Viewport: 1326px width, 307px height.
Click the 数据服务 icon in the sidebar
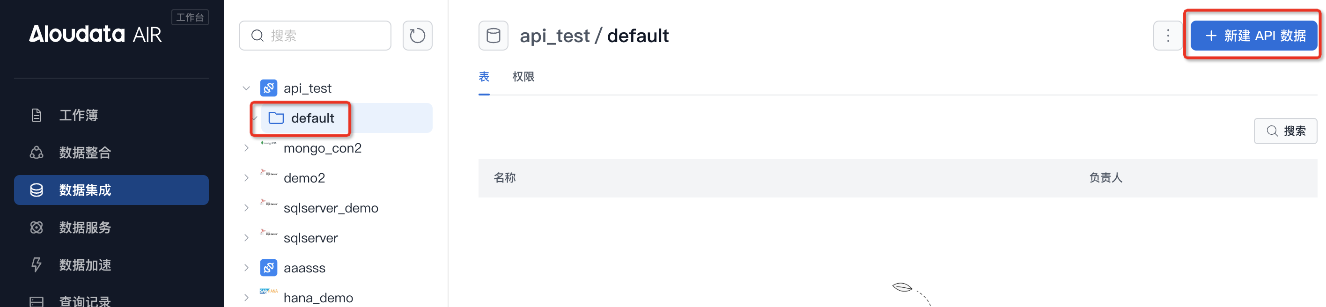37,227
